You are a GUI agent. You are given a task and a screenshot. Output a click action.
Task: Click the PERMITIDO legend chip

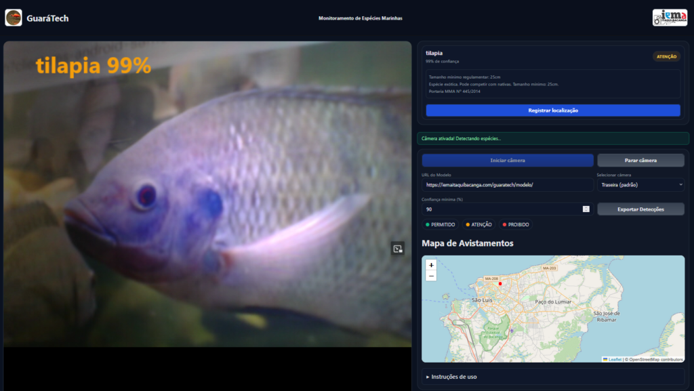pos(440,224)
